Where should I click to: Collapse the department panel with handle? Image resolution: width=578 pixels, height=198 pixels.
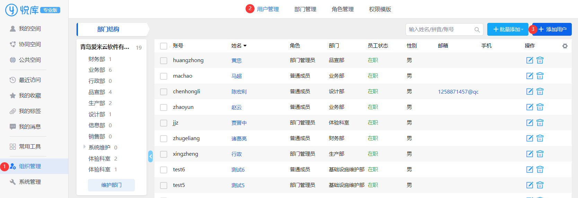pos(150,156)
